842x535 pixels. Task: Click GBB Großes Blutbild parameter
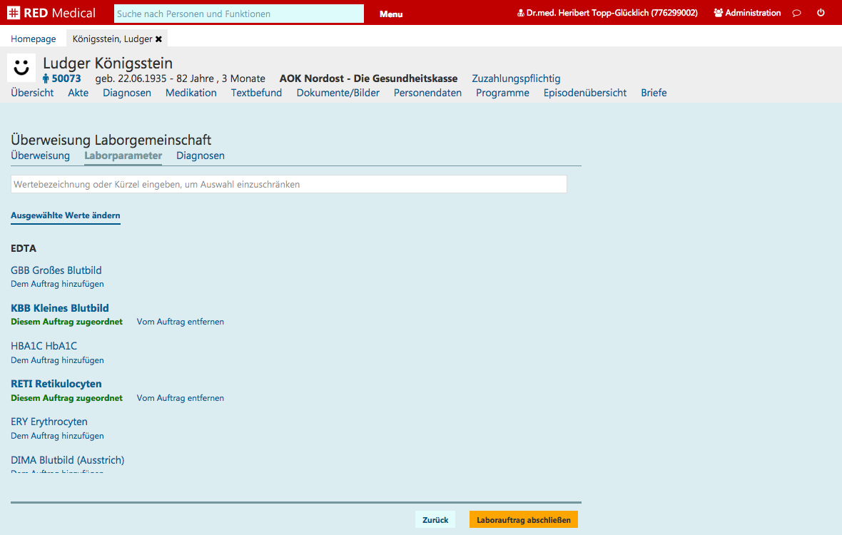tap(56, 270)
